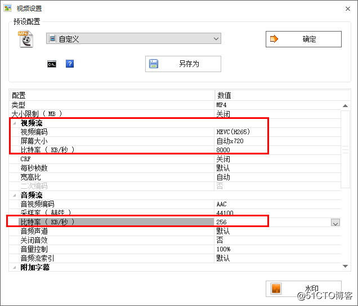Click the 100% volume value
This screenshot has height=306, width=358.
pyautogui.click(x=223, y=249)
